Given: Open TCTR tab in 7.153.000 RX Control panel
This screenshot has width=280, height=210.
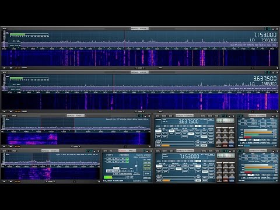Looking at the screenshot, I should (x=216, y=151).
